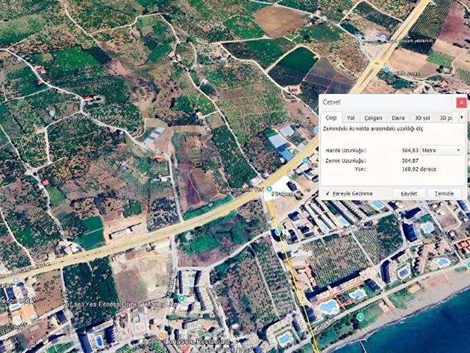The height and width of the screenshot is (353, 470).
Task: Click the Zemin Uzunluğu label
Action: [346, 160]
